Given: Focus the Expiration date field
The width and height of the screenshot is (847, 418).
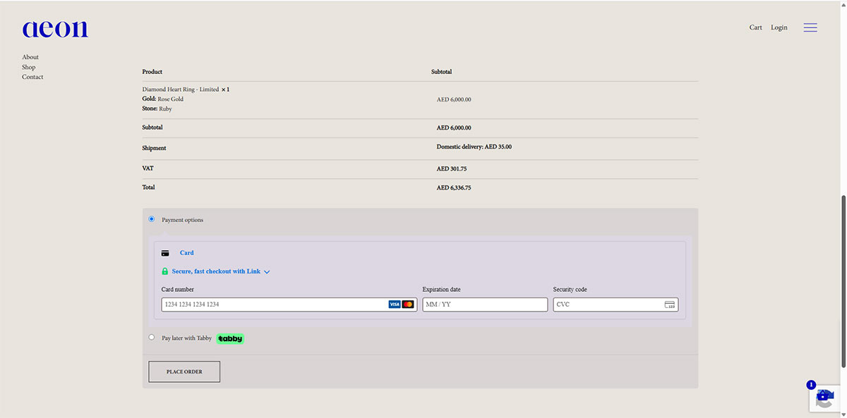Looking at the screenshot, I should click(485, 305).
